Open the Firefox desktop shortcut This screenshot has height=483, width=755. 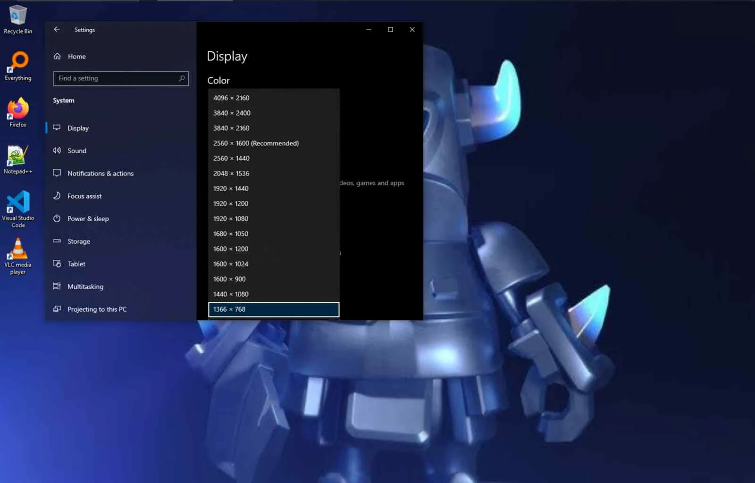18,113
